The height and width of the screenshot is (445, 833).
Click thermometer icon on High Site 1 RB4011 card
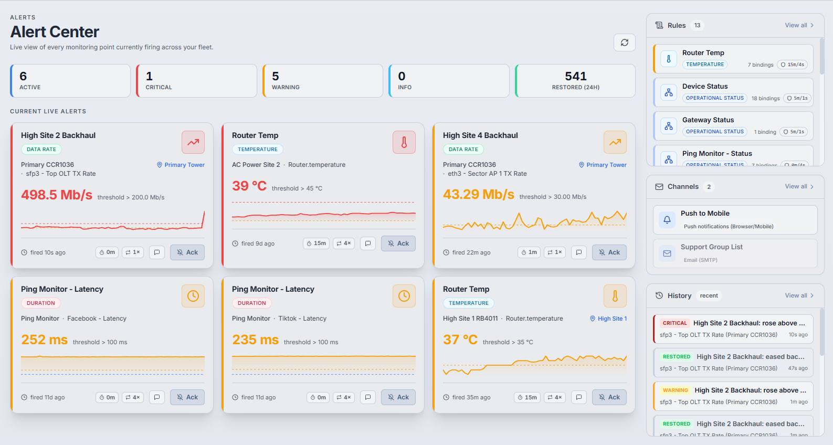(615, 296)
